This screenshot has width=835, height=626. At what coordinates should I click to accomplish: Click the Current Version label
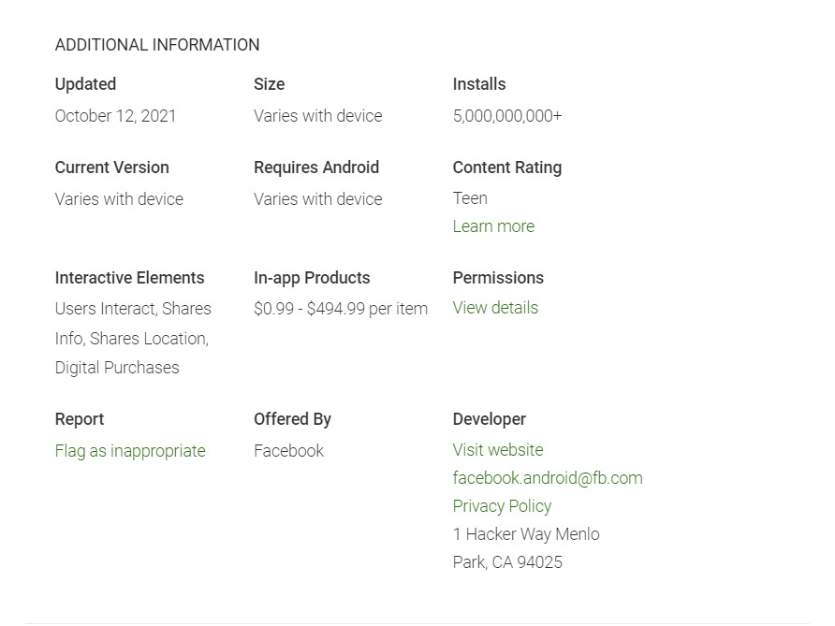coord(112,167)
